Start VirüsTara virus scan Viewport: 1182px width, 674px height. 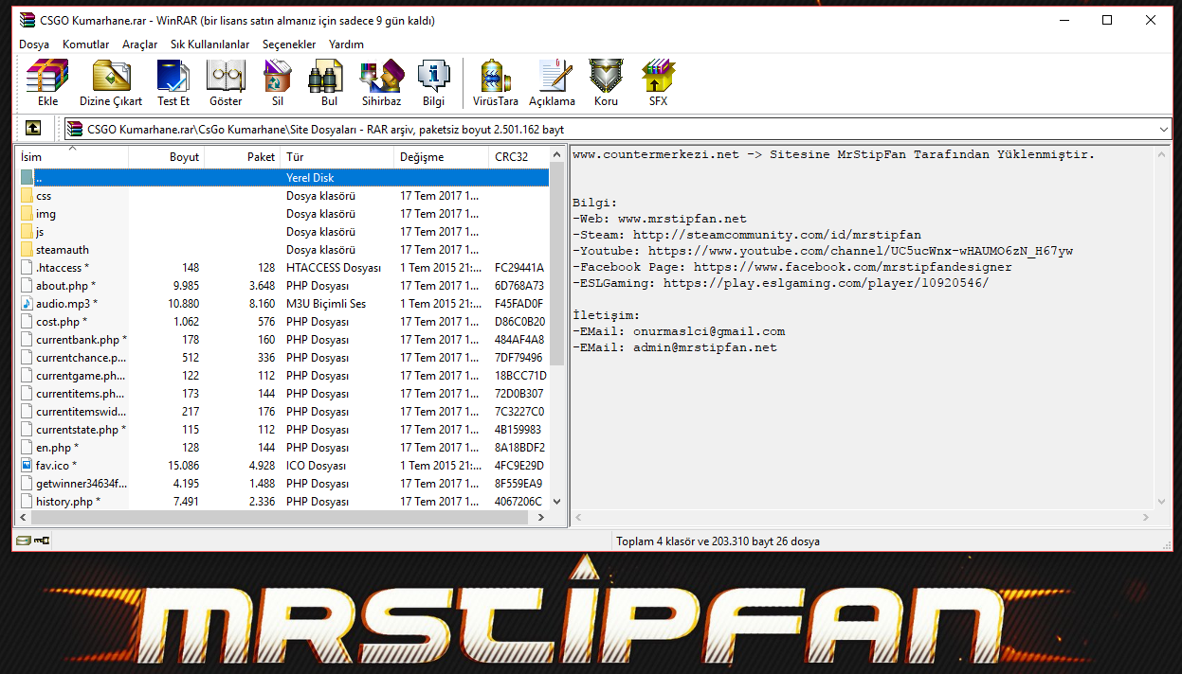pos(495,76)
